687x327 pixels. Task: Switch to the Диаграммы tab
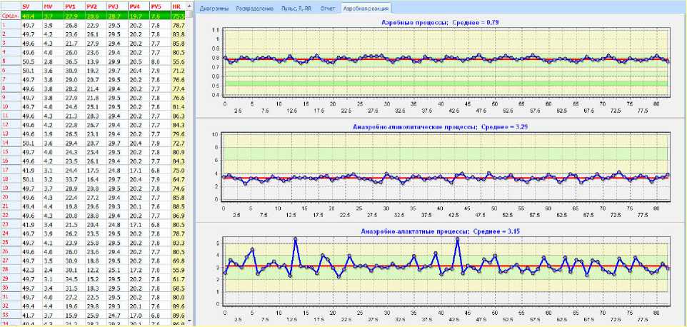214,9
